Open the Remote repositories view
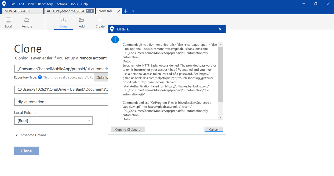Screen dimensions: 334x176 click(27, 23)
